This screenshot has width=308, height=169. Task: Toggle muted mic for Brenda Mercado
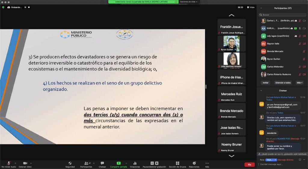304,51
